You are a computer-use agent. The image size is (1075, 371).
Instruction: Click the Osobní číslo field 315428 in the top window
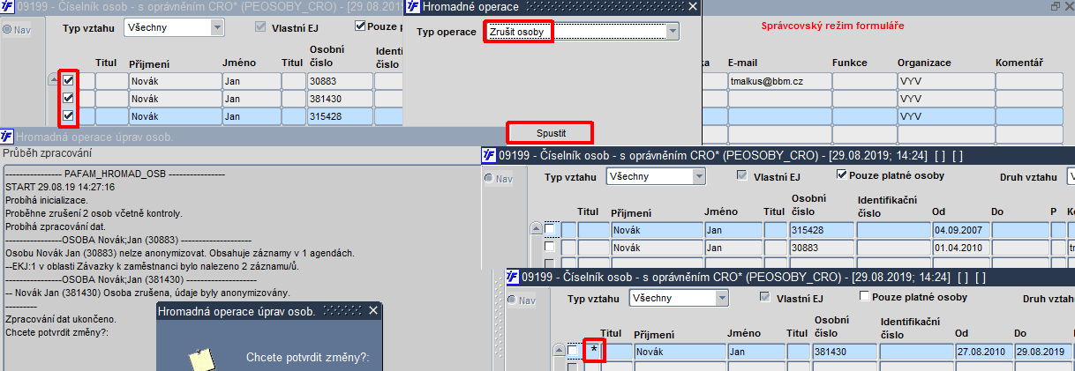coord(340,115)
